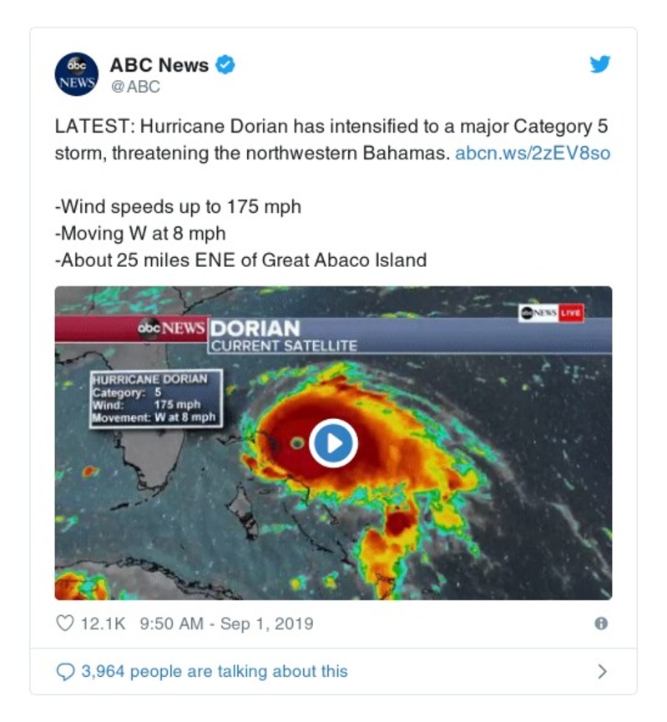The height and width of the screenshot is (722, 667).
Task: Play the Hurricane Dorian video
Action: (333, 443)
